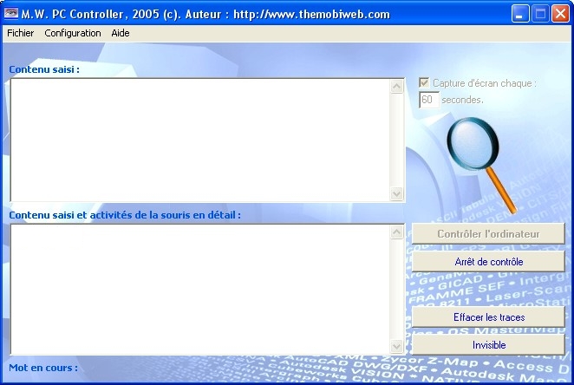Click the 'Invisible' button
The image size is (574, 385).
(488, 344)
